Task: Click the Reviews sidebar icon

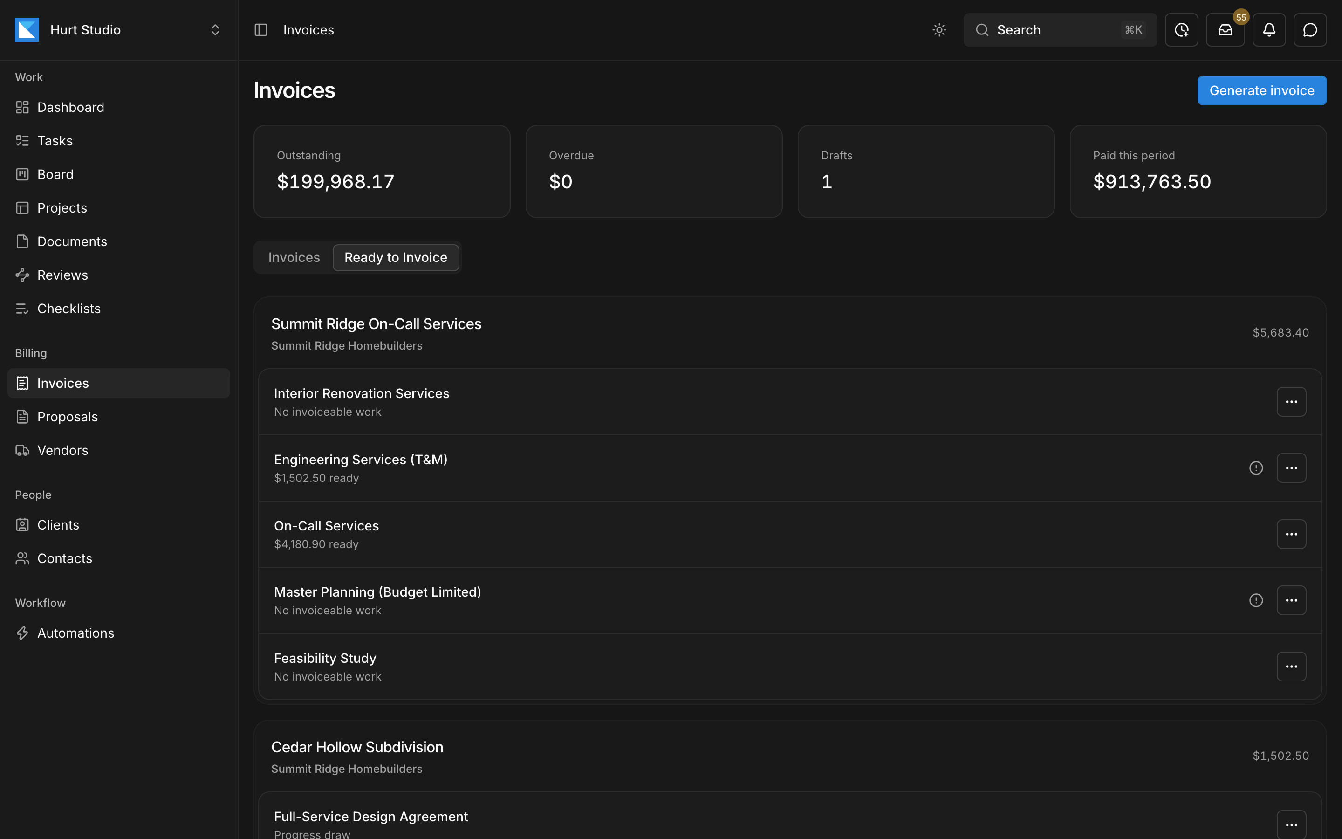Action: (x=22, y=275)
